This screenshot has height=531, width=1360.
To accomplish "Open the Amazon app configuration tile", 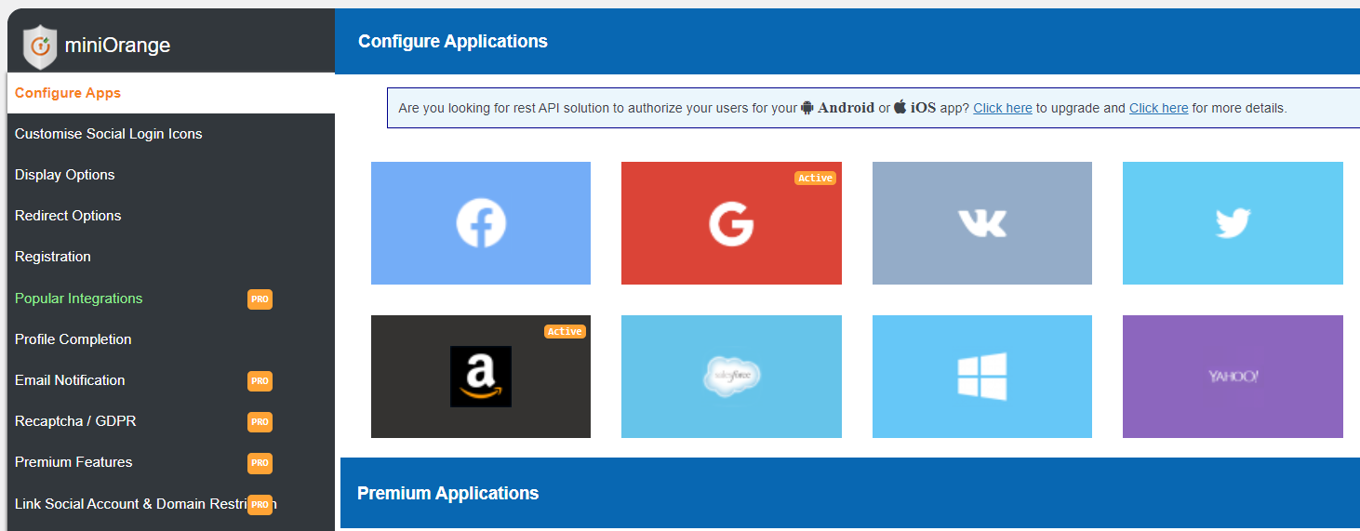I will 480,377.
